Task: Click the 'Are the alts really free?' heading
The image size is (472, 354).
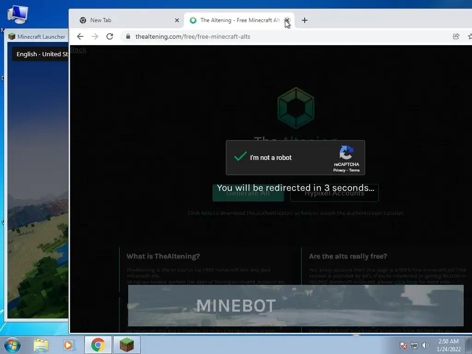Action: [348, 256]
